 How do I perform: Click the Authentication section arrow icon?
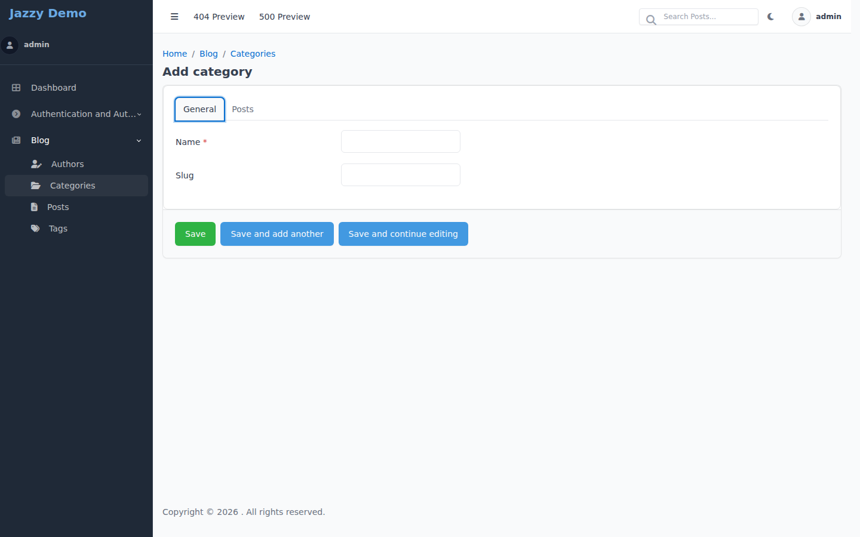click(16, 114)
